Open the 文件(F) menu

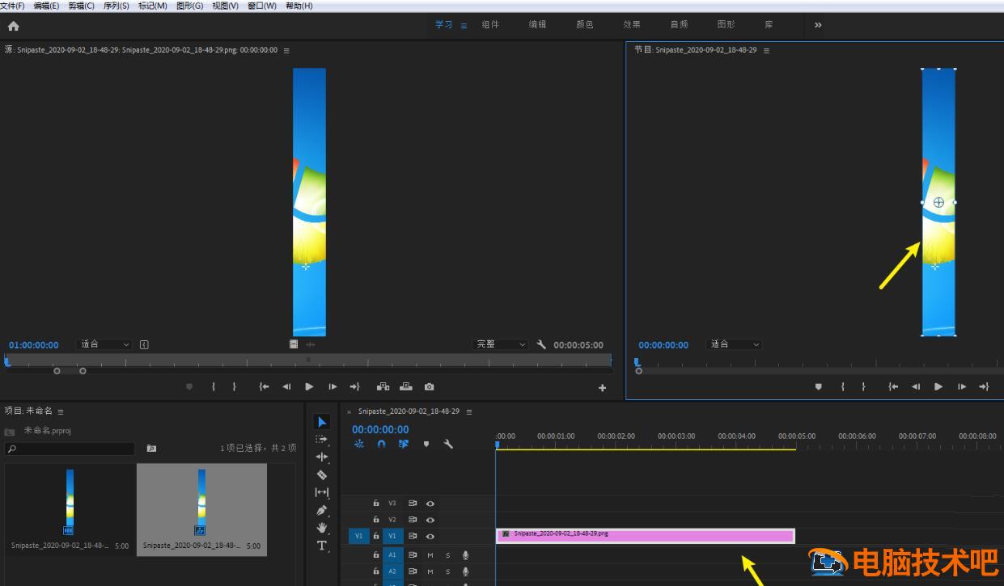pos(13,6)
